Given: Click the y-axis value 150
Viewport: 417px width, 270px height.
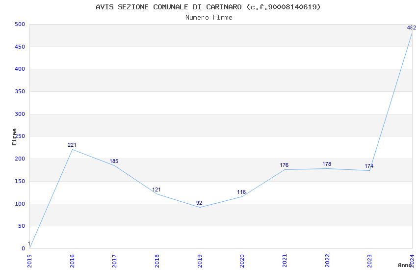Looking at the screenshot, I should tap(20, 182).
